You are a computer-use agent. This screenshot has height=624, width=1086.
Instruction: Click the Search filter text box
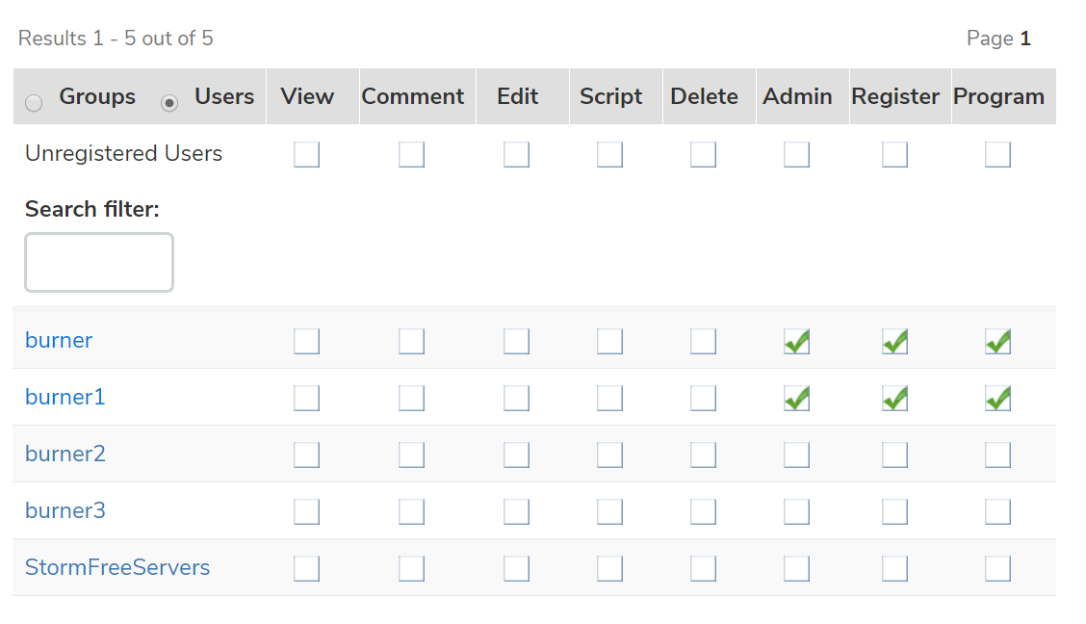point(99,262)
